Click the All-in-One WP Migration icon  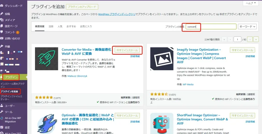(x=2, y=118)
